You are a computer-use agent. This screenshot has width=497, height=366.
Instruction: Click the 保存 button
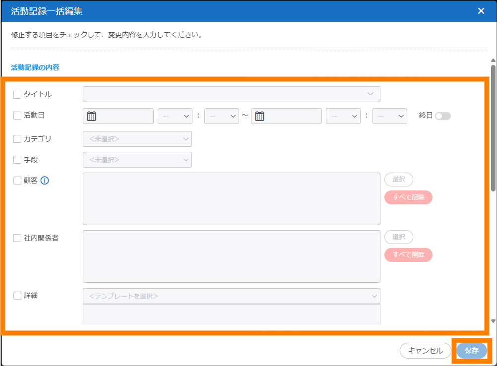(471, 351)
